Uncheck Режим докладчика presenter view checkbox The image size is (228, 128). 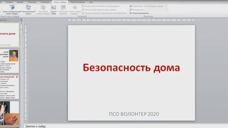pyautogui.click(x=130, y=13)
